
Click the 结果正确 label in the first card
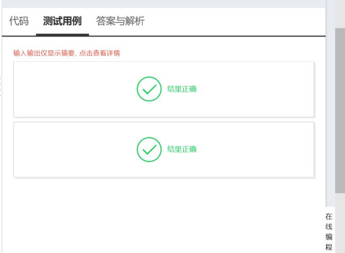[182, 89]
